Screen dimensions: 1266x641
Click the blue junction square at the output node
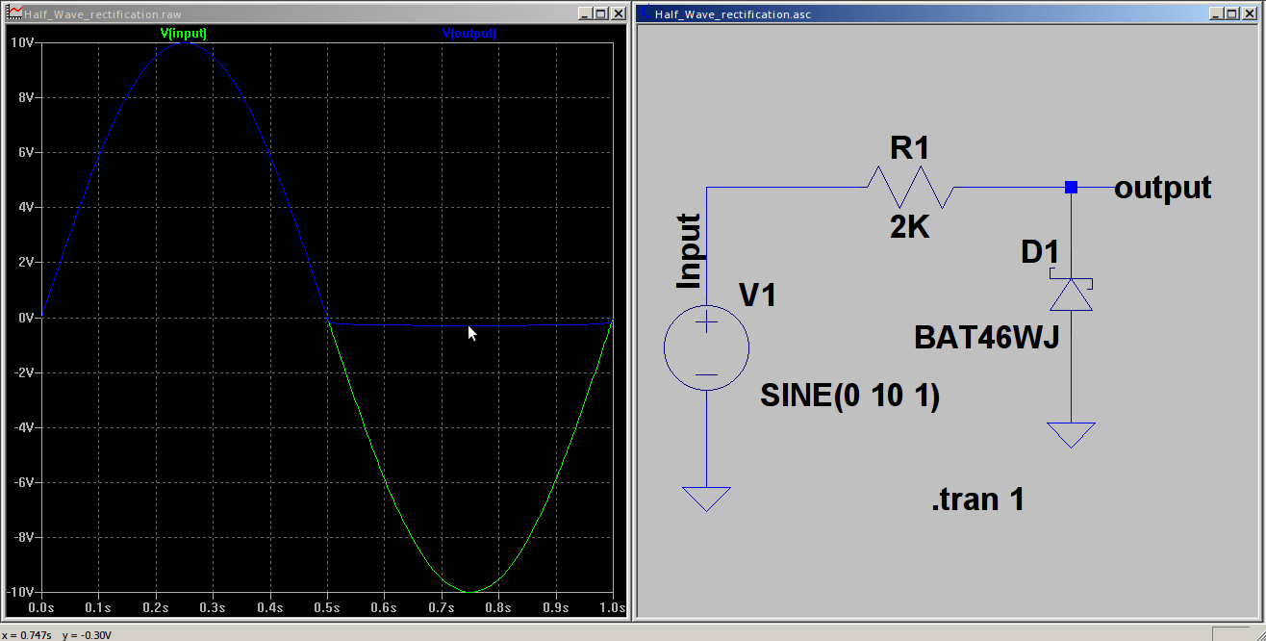click(x=1070, y=188)
